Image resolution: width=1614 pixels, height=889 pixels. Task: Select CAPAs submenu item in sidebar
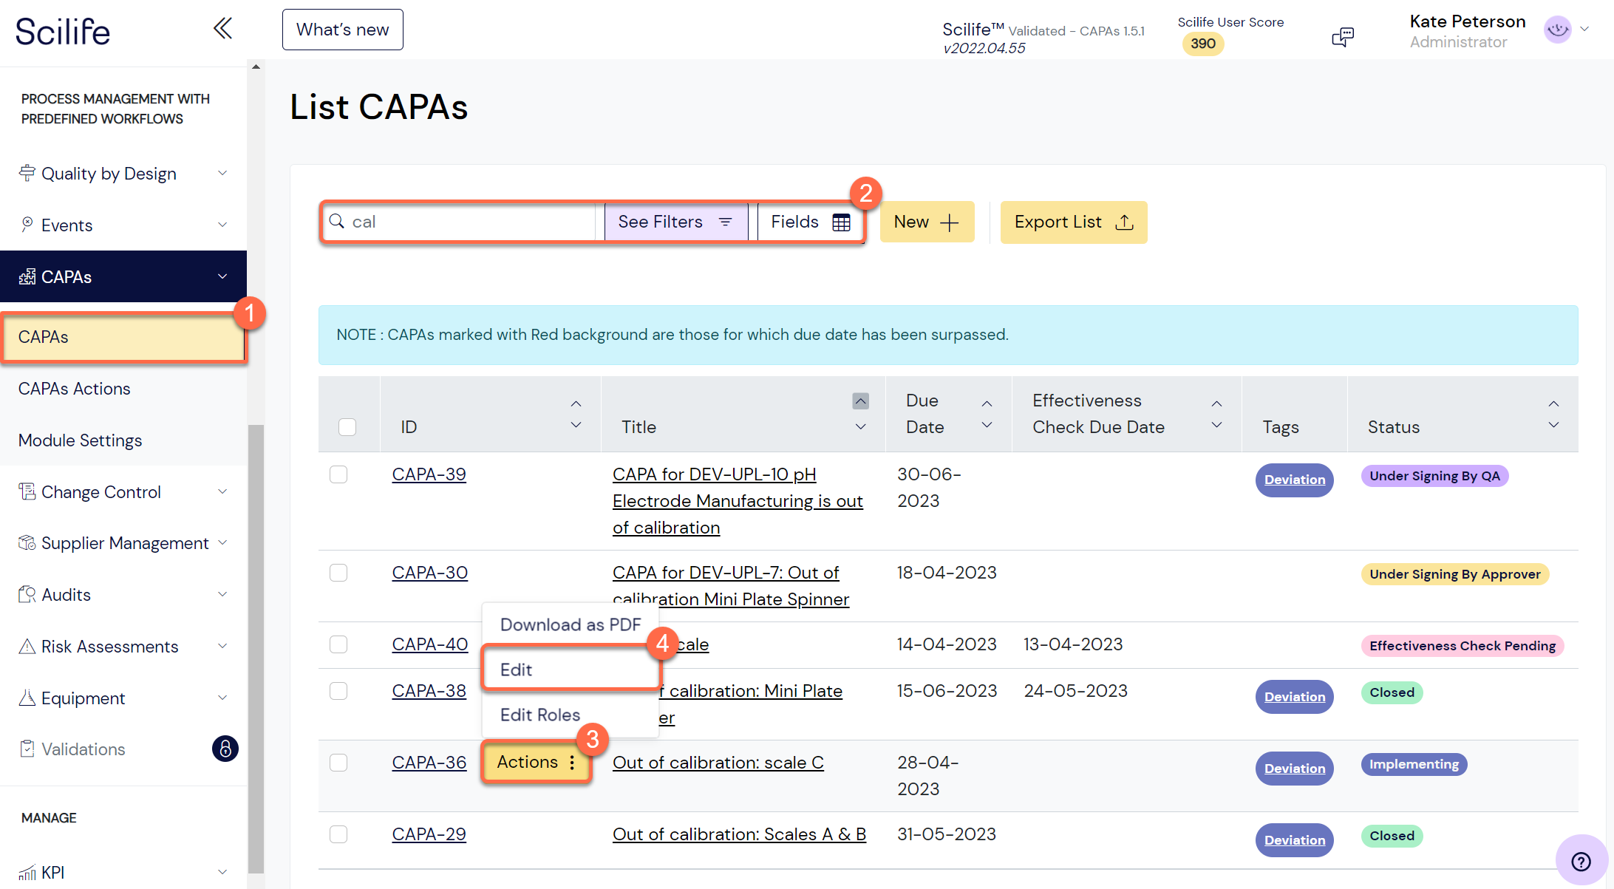[123, 337]
